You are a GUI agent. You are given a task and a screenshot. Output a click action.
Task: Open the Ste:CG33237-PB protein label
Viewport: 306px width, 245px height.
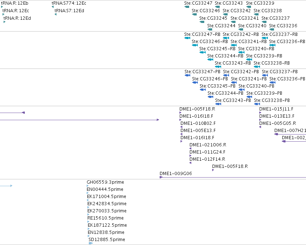point(280,72)
